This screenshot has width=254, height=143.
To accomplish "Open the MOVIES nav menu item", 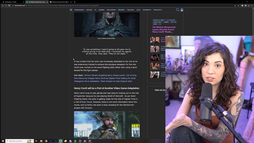I will 89,10.
